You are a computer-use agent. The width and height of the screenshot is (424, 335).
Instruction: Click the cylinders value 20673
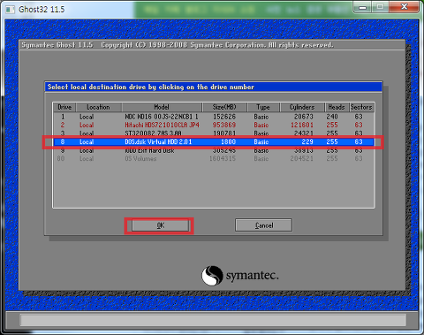[304, 117]
